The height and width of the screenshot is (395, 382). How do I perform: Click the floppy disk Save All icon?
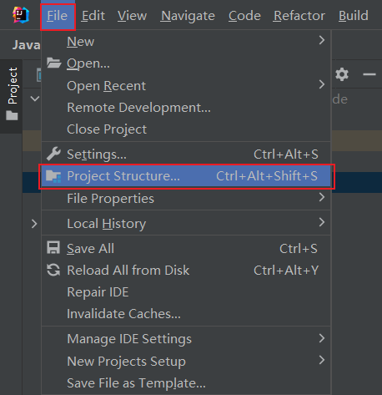(53, 248)
